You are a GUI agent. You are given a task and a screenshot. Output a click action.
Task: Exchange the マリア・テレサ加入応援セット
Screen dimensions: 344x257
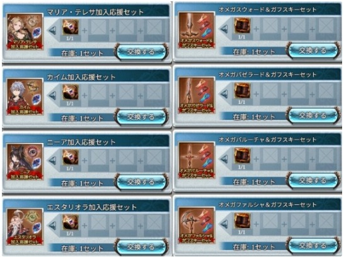tap(141, 52)
